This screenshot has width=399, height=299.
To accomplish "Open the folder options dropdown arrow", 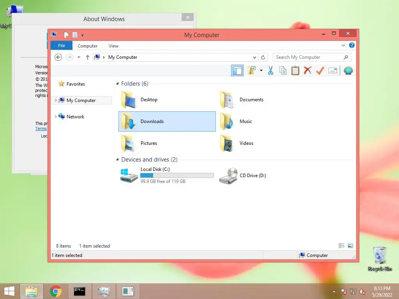I will tap(261, 70).
